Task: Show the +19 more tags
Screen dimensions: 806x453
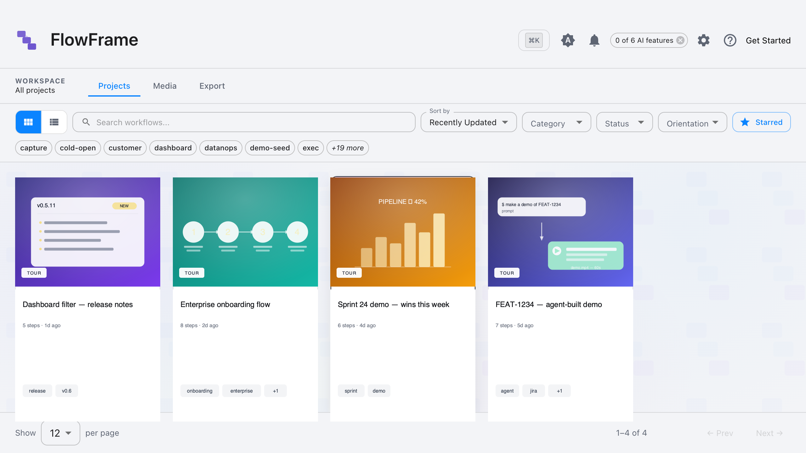Action: pos(348,148)
